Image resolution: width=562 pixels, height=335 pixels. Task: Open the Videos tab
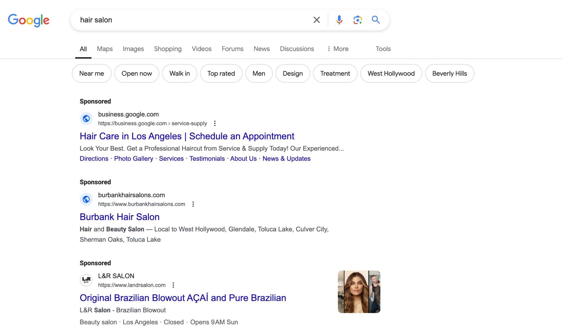coord(202,49)
